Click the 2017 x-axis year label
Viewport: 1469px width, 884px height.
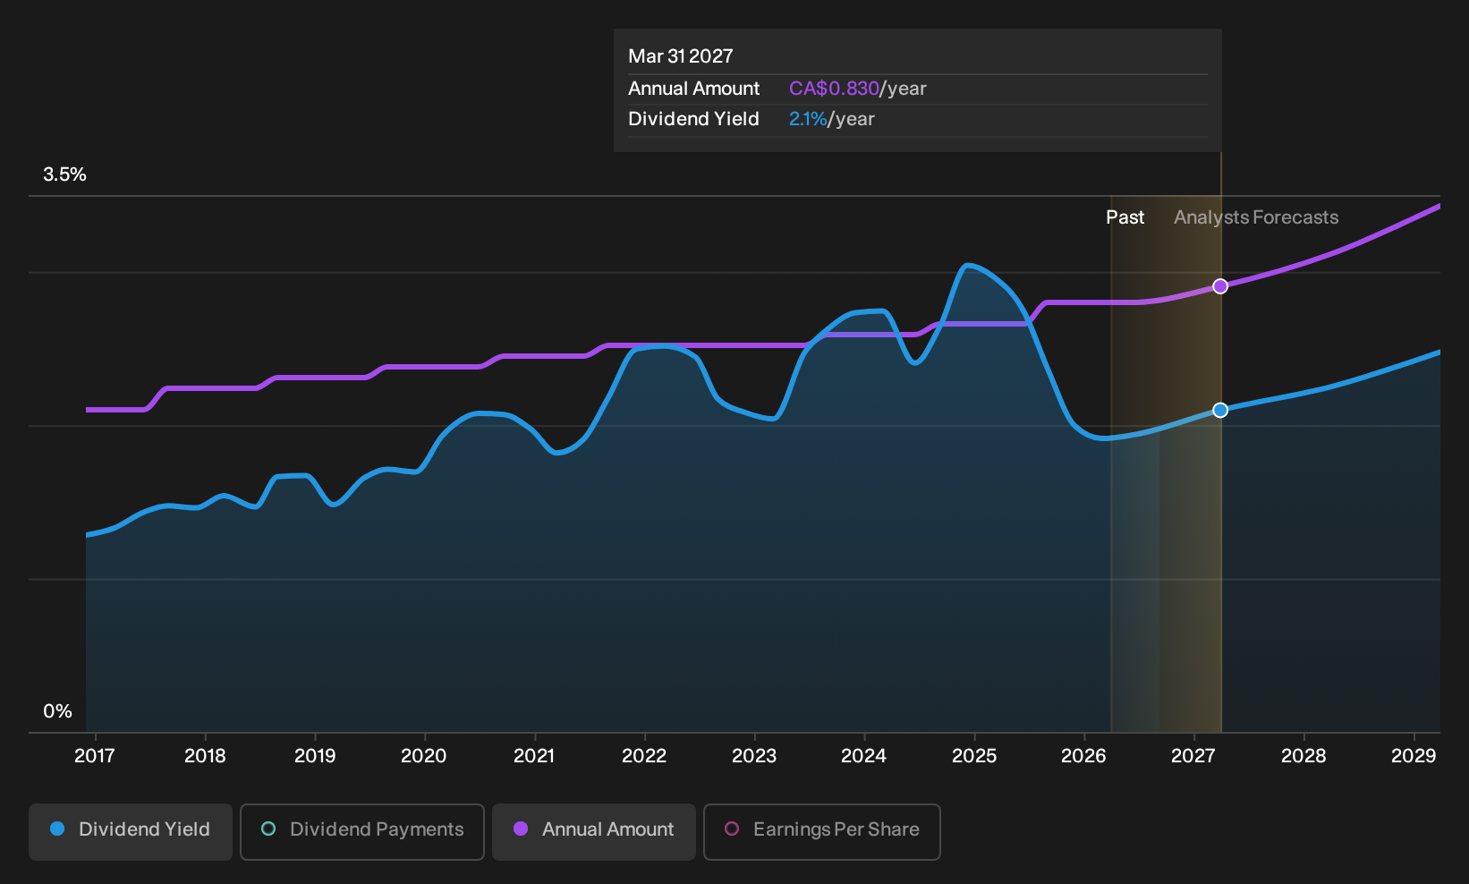point(95,756)
